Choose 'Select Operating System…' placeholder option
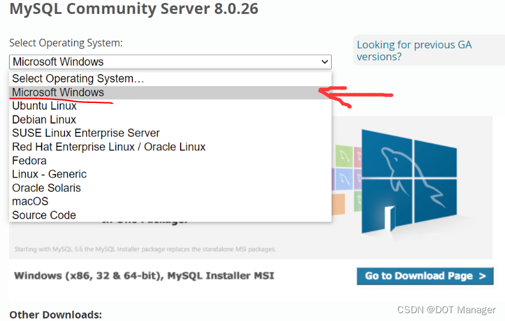Screen dimensions: 505x321 coord(170,79)
